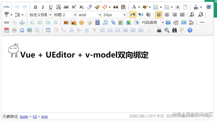Insert horizontal rule line
The height and width of the screenshot is (121, 217).
click(x=202, y=22)
